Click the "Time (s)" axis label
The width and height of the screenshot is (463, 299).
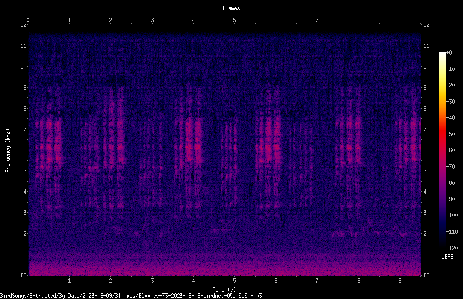[x=224, y=290]
